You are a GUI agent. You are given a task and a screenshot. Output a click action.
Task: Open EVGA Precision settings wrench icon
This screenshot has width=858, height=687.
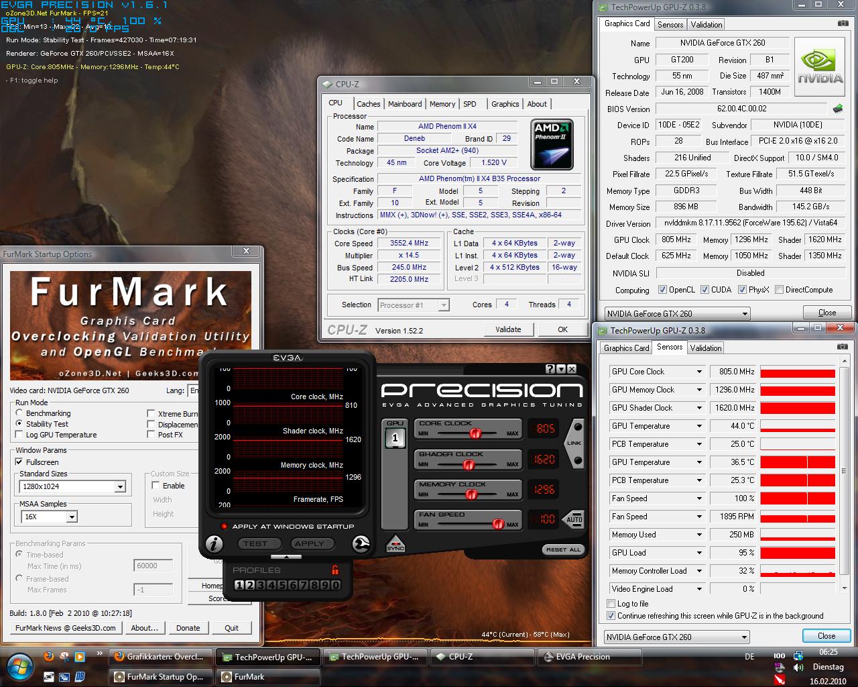tap(361, 543)
